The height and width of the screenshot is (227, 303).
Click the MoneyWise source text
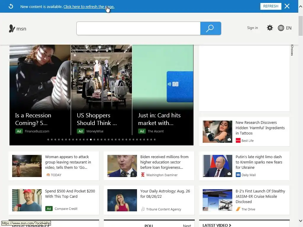pos(95,131)
